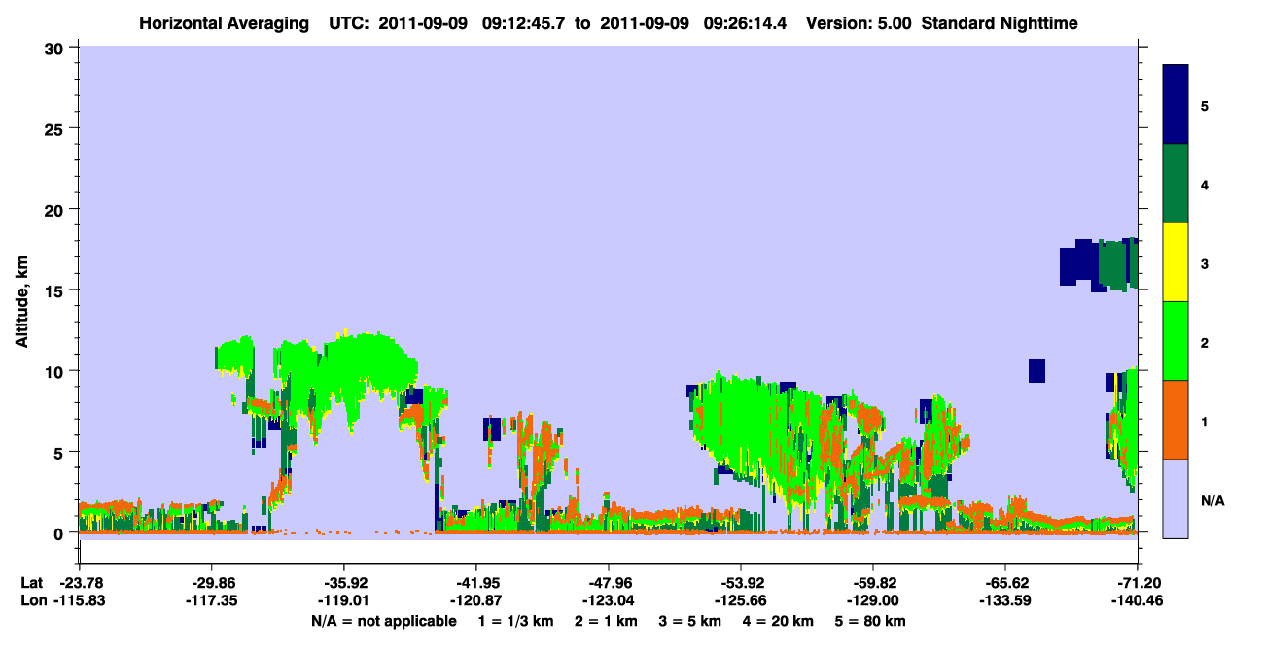Click the 'Lat' row label
Image resolution: width=1264 pixels, height=648 pixels.
coord(31,583)
